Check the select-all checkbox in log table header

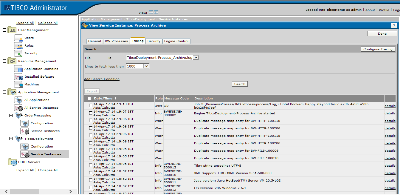point(89,98)
